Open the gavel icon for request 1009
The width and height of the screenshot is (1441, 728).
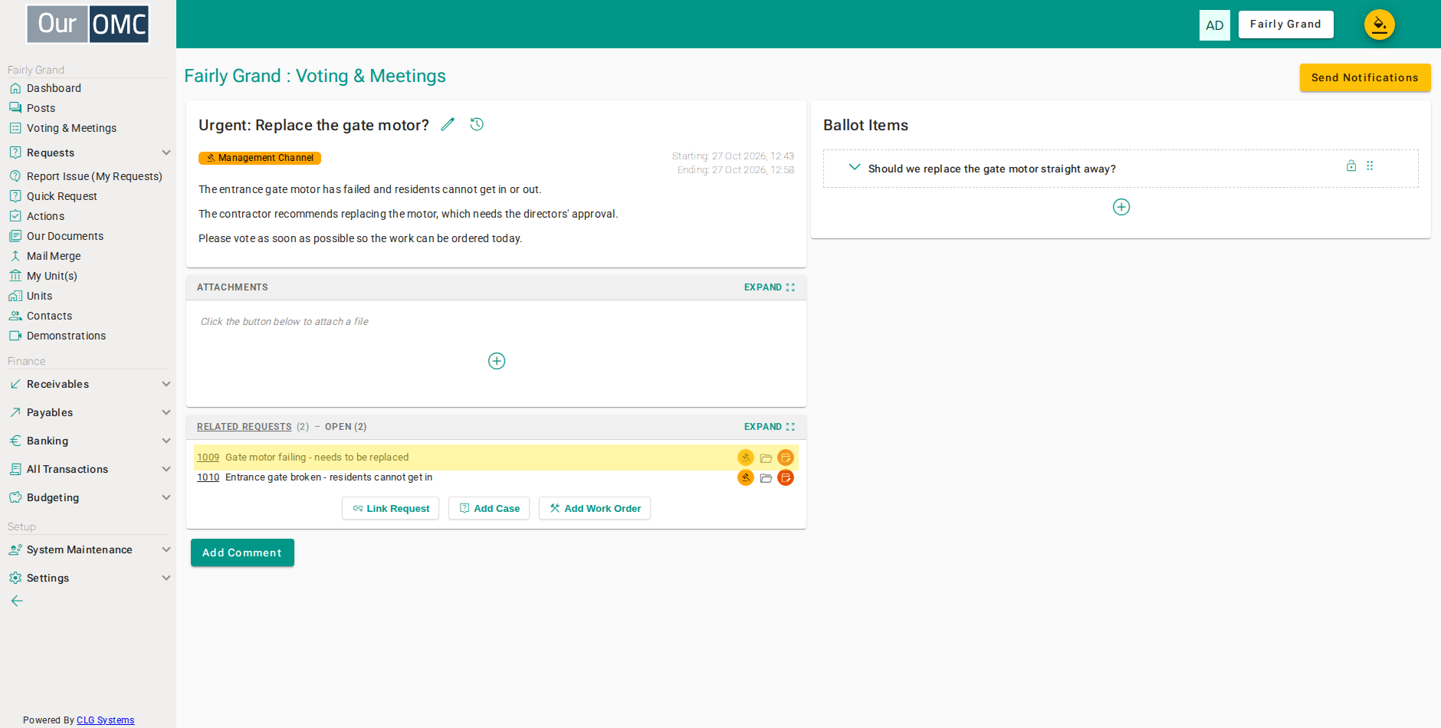pyautogui.click(x=746, y=457)
